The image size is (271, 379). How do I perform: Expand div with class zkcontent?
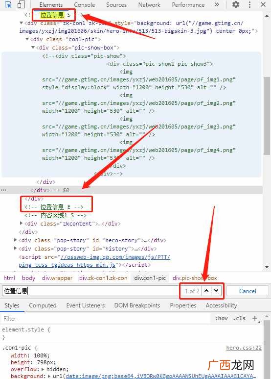point(21,224)
